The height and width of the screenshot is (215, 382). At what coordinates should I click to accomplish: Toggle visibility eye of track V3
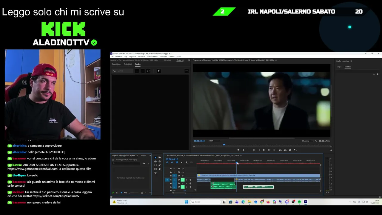click(183, 169)
